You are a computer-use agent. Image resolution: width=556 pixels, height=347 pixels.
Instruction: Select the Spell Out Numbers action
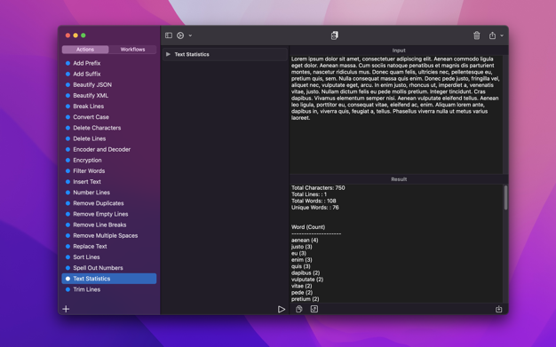click(109, 268)
